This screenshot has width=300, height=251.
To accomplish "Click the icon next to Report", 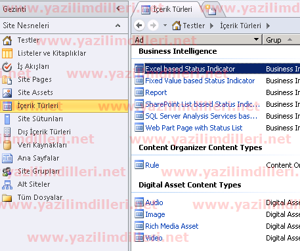I will coord(139,92).
